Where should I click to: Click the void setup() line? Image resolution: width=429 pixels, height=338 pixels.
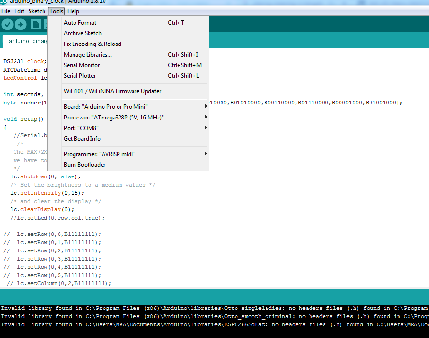[23, 119]
